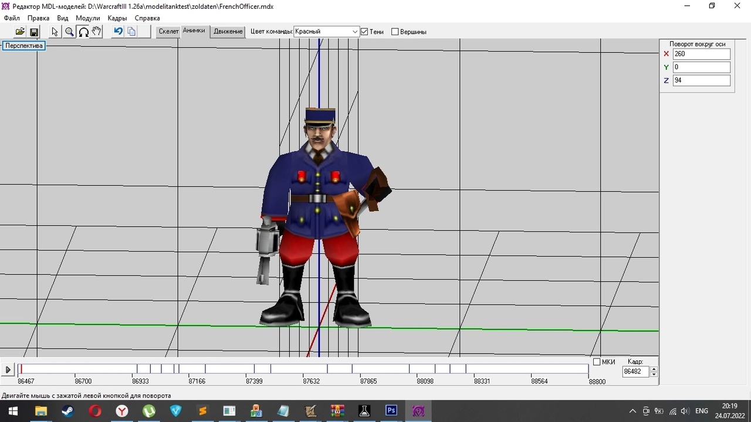Save the model with the floppy disk icon

[33, 32]
